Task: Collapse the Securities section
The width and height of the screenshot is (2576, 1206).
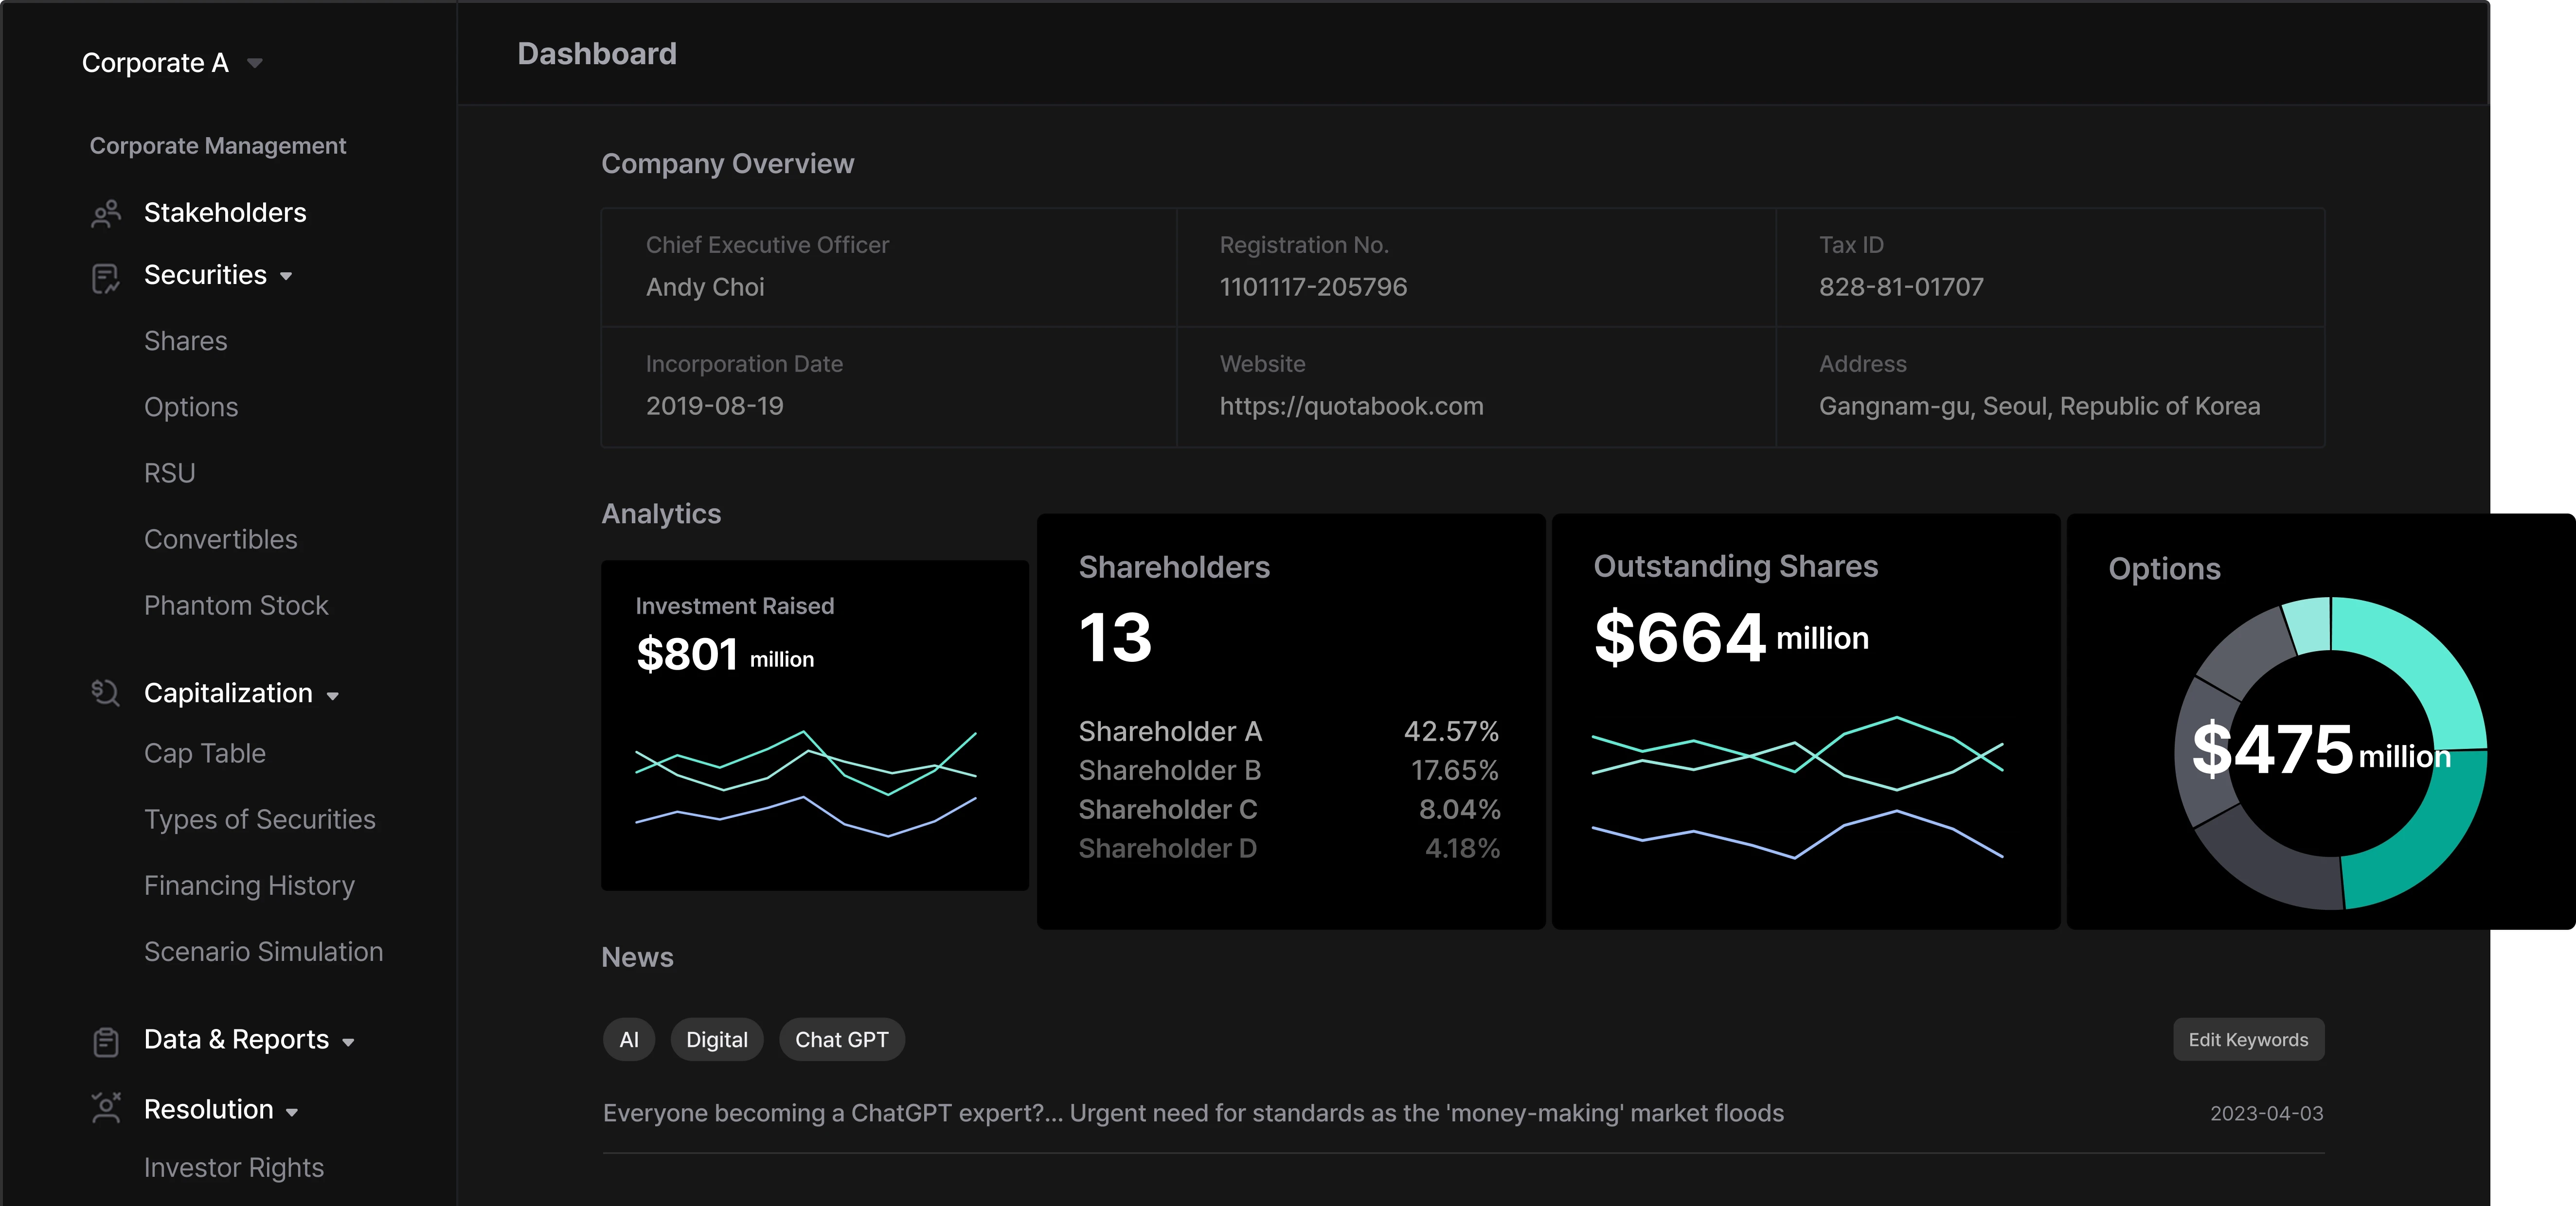Action: (286, 277)
